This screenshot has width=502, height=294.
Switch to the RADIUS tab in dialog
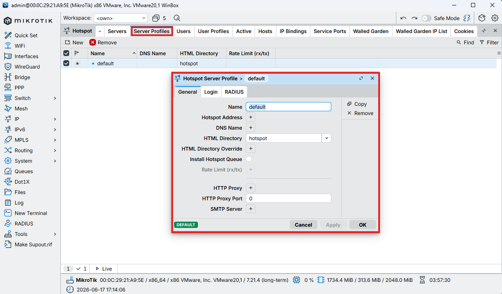234,92
